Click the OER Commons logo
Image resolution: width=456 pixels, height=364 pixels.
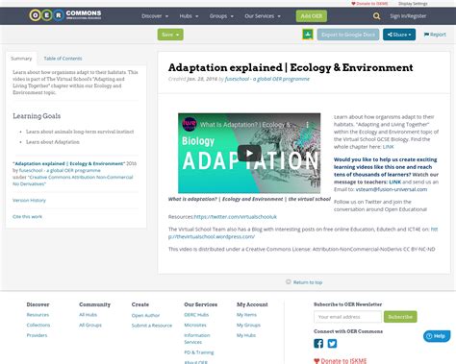(65, 15)
